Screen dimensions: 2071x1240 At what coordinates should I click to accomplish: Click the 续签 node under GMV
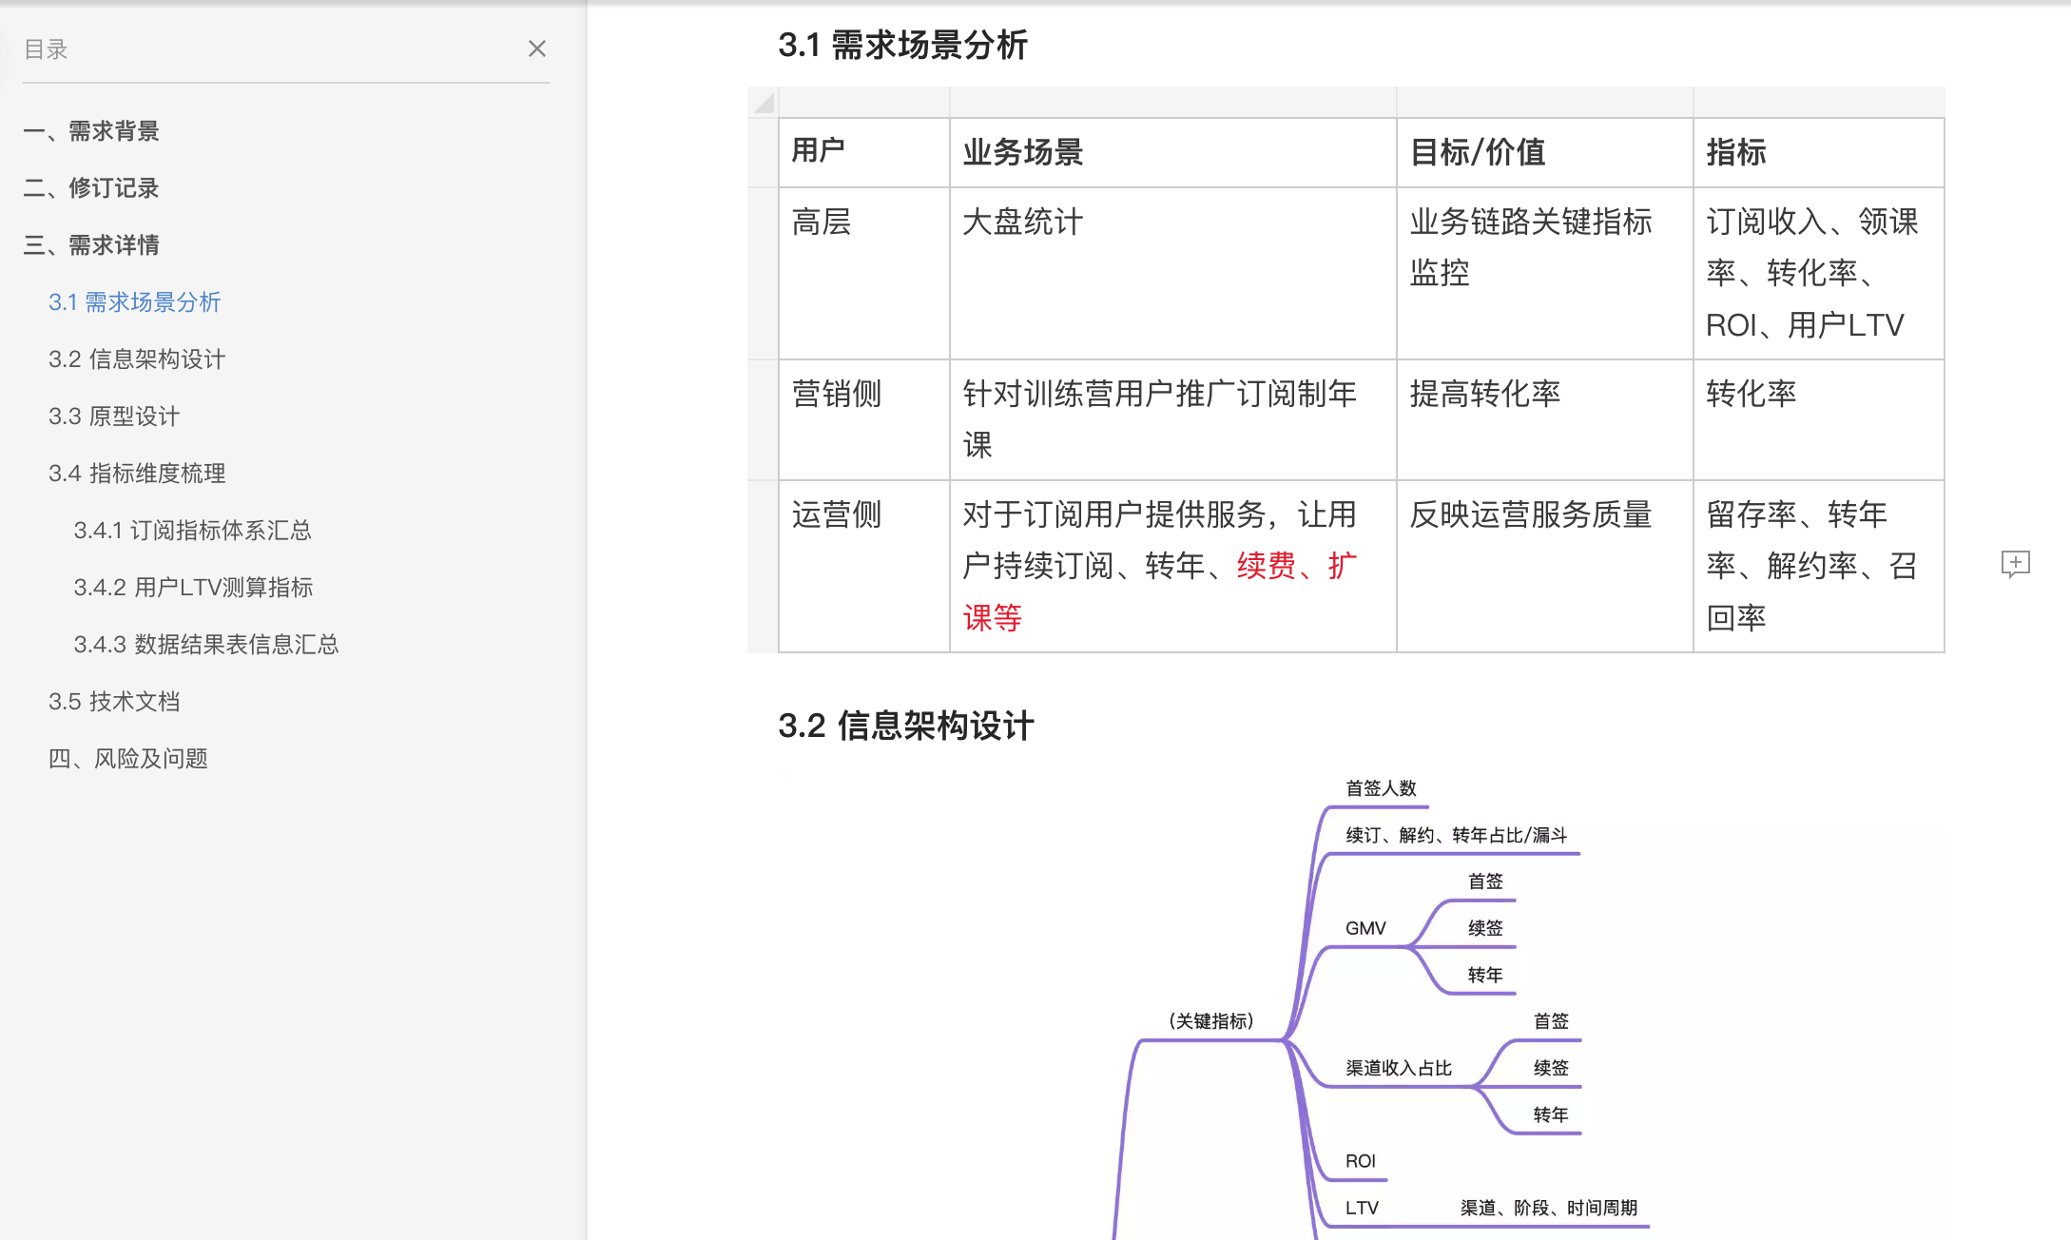tap(1485, 928)
